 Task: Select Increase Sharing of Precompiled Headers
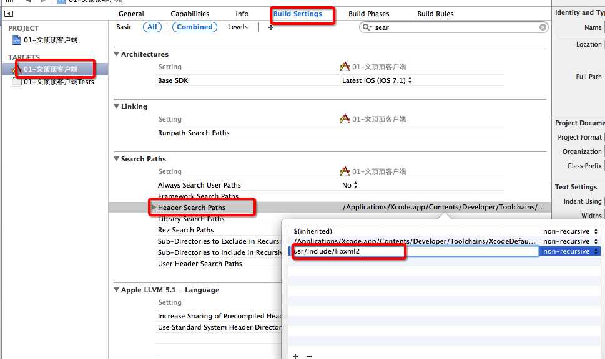(x=220, y=316)
